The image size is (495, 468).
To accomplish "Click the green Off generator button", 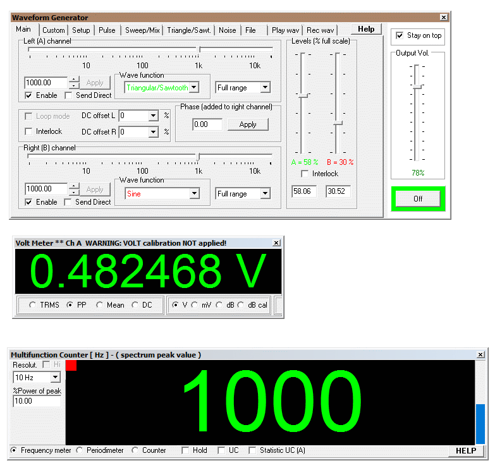I will tap(418, 199).
